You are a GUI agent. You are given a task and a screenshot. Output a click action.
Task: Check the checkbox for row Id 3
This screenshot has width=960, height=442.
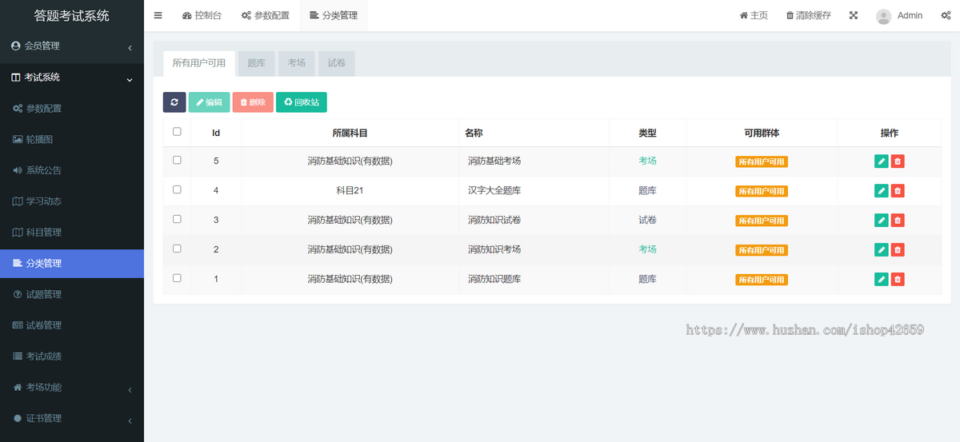pyautogui.click(x=177, y=219)
